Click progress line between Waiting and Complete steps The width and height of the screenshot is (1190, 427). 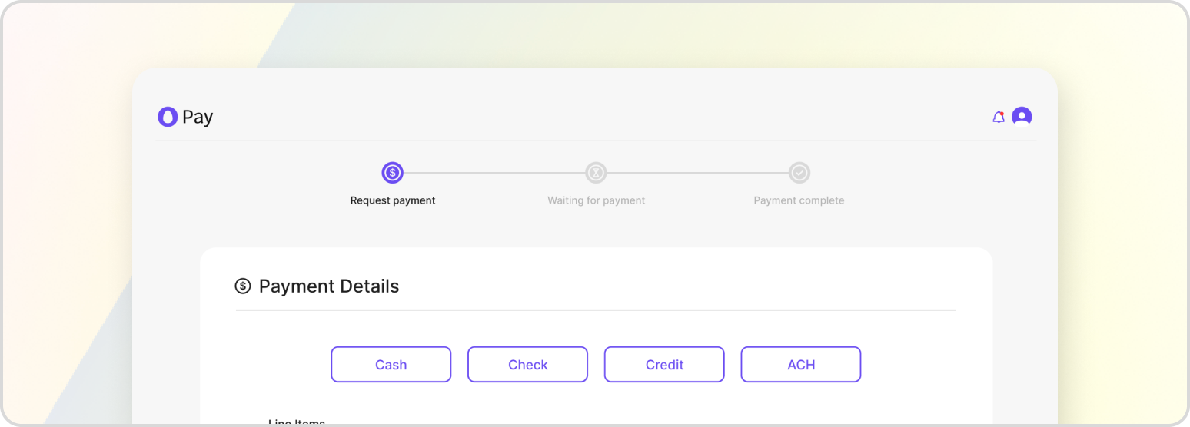coord(697,173)
